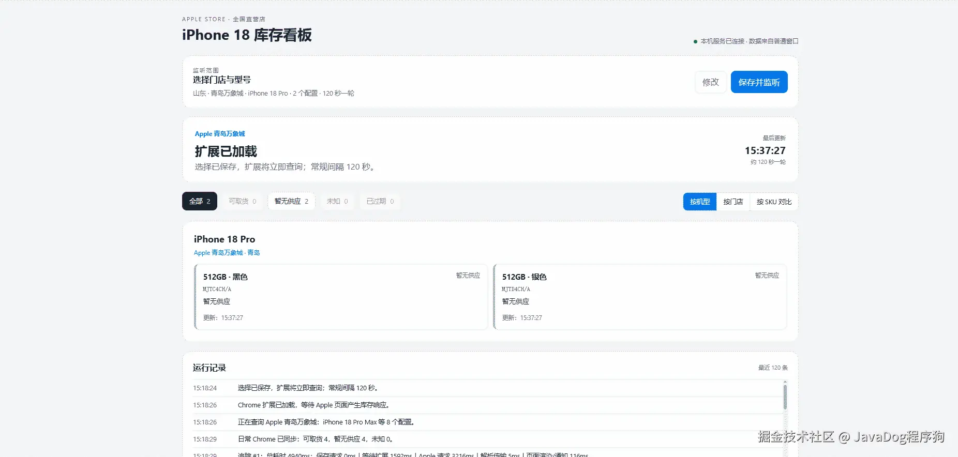Select the 未知 0 filter

pos(337,201)
